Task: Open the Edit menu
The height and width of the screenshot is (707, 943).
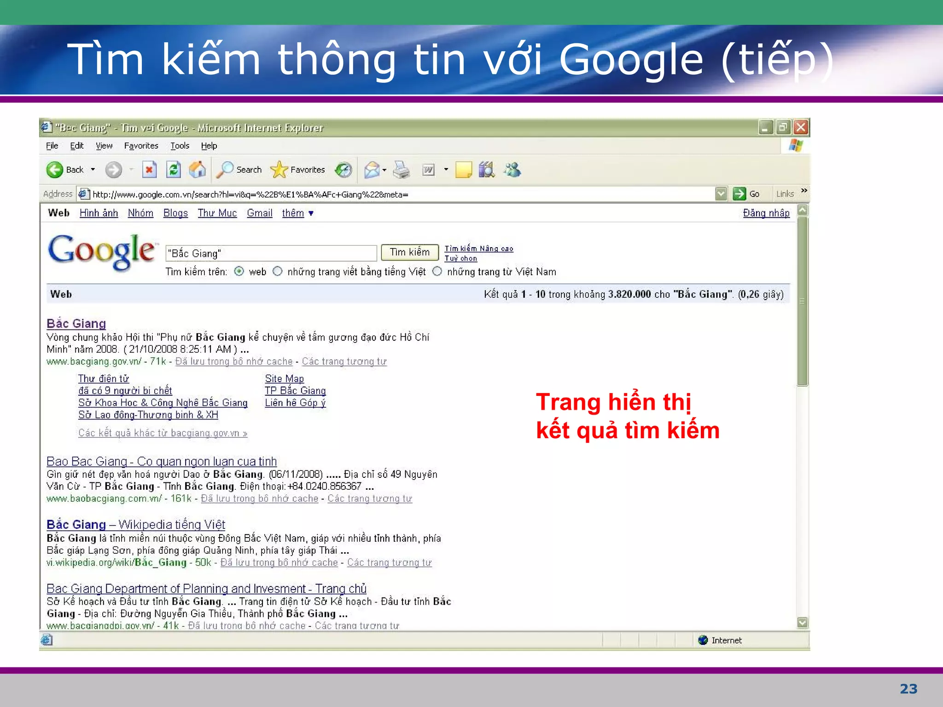Action: (x=76, y=146)
